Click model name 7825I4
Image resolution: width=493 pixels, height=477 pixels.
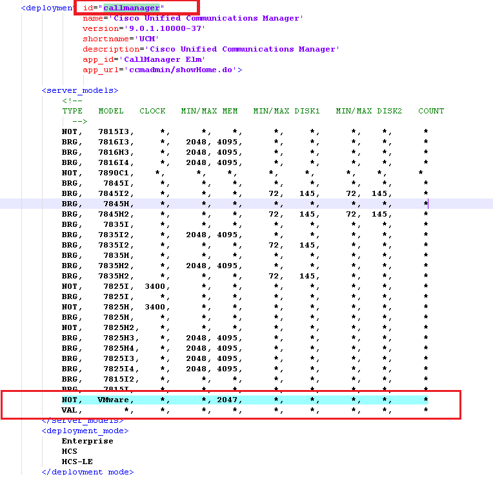(x=119, y=369)
